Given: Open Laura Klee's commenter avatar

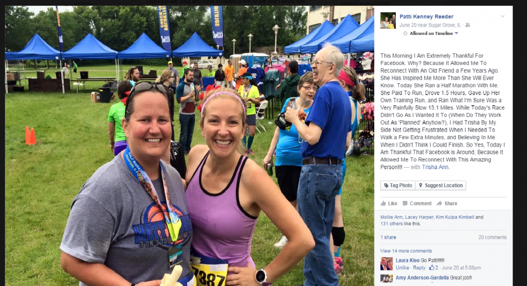Looking at the screenshot, I should [x=387, y=264].
